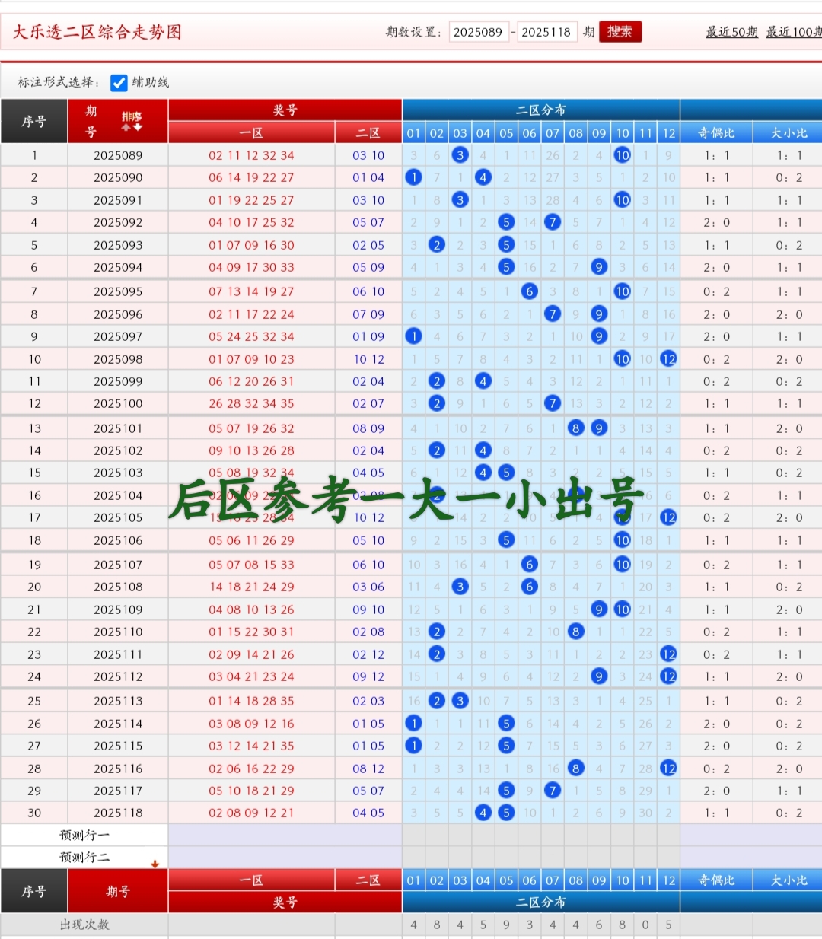Screen dimensions: 822x939
Task: Click the 预测行一 row label
Action: coord(84,836)
